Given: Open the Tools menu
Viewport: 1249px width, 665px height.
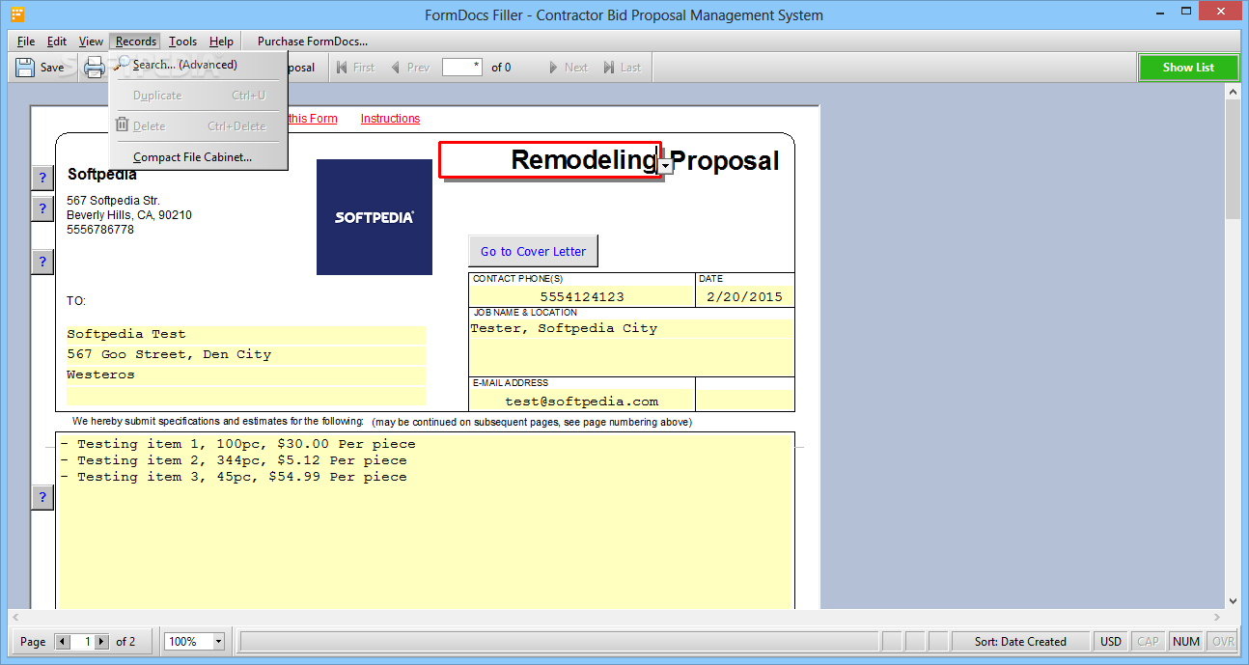Looking at the screenshot, I should coord(182,42).
